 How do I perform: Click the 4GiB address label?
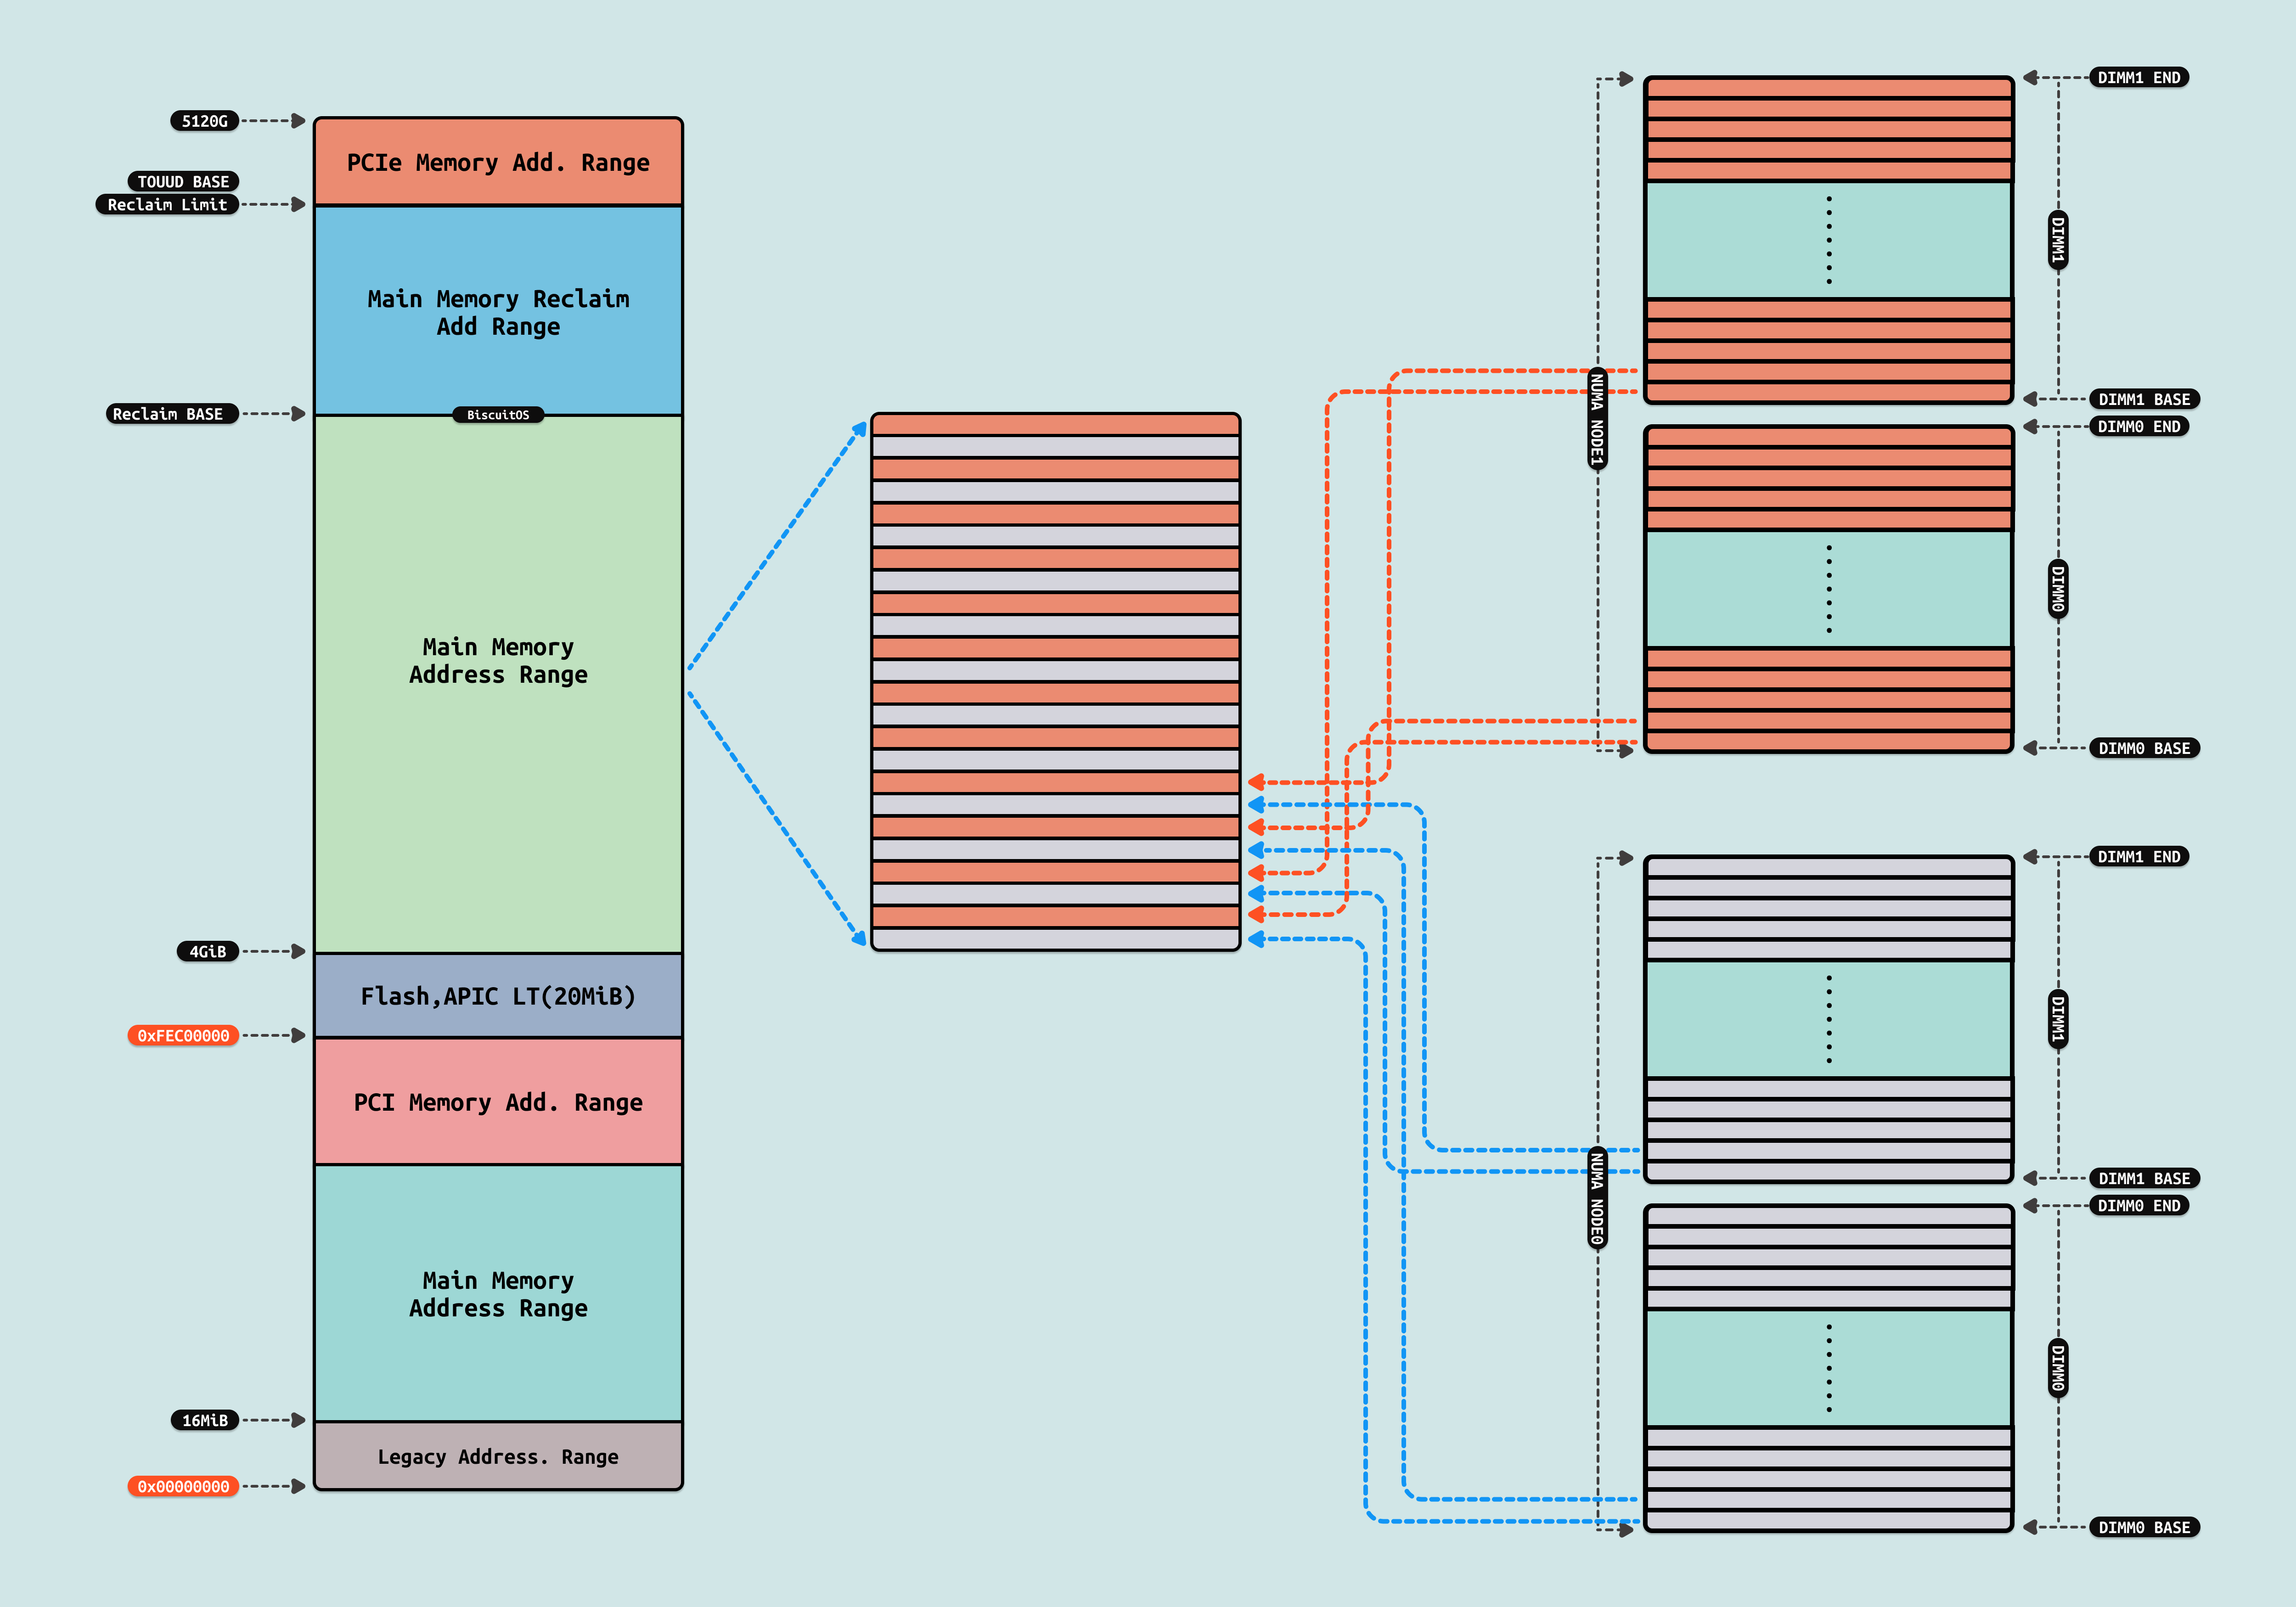pos(208,951)
